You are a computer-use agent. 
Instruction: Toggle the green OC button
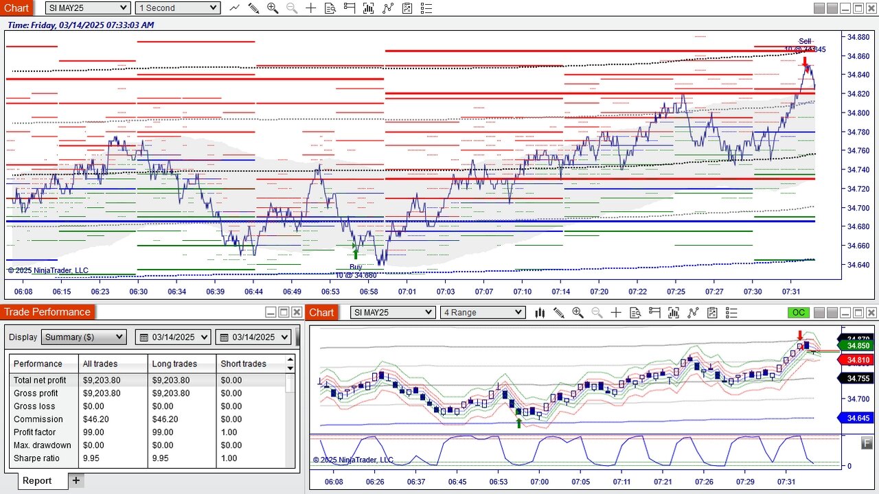[798, 312]
